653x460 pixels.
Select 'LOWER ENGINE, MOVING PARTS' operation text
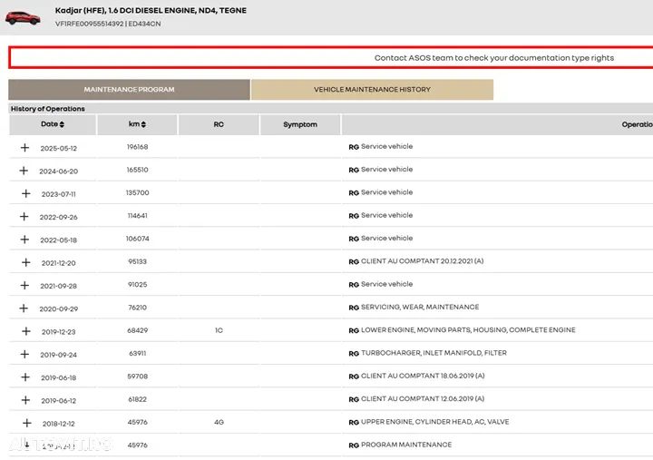468,330
